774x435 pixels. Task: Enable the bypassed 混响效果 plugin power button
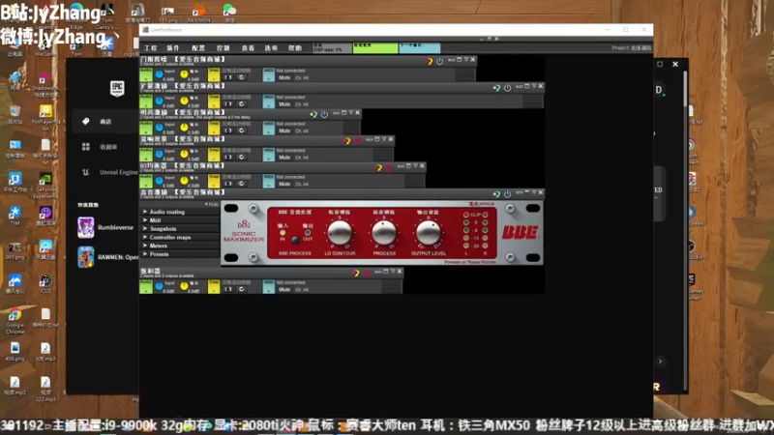(x=357, y=141)
